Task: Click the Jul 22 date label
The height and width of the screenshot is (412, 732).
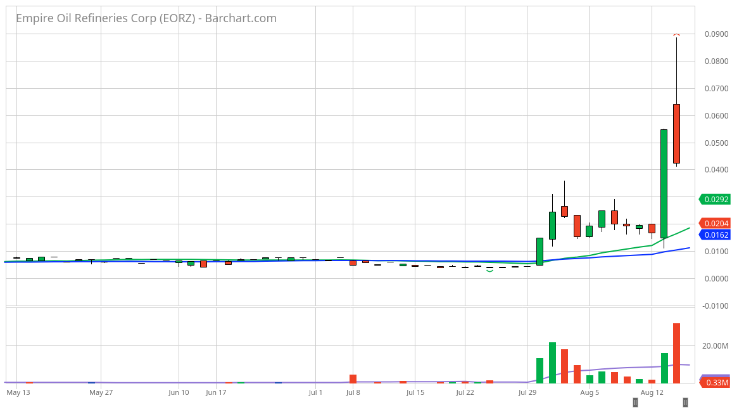Action: [x=465, y=392]
